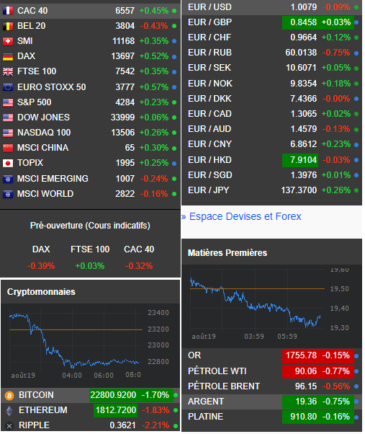
Task: Click the Pré-ouverture (Cours indicatifs) heading
Action: 90,226
